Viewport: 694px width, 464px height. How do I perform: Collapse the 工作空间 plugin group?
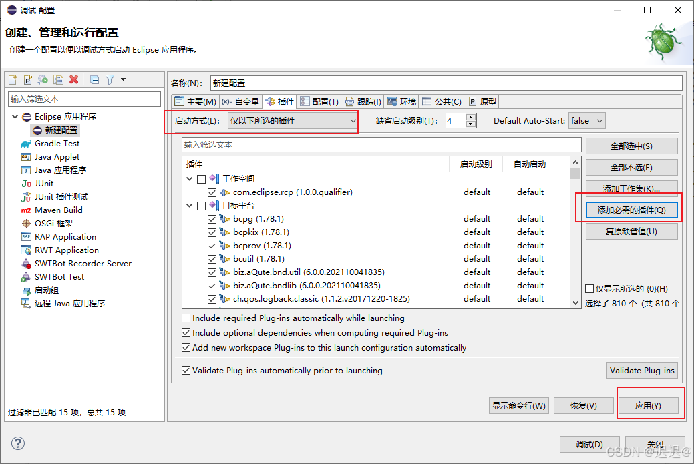pyautogui.click(x=190, y=179)
